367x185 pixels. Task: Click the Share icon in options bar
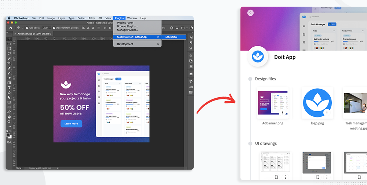(191, 28)
